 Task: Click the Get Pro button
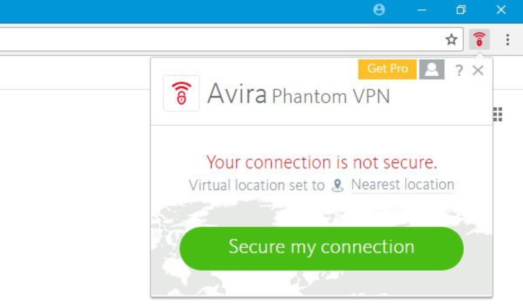387,69
